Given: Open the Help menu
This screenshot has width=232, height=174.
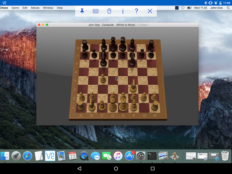Looking at the screenshot, I should [60, 8].
